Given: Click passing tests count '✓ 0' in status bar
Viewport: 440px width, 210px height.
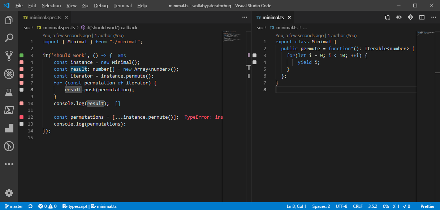Looking at the screenshot, I should 406,206.
